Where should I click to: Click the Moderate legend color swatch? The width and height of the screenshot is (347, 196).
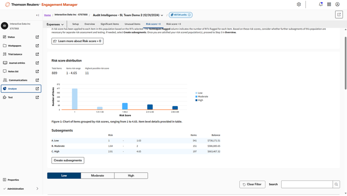197,97
